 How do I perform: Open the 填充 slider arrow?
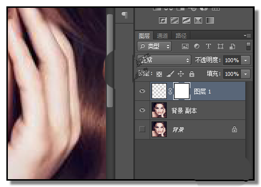[245, 74]
